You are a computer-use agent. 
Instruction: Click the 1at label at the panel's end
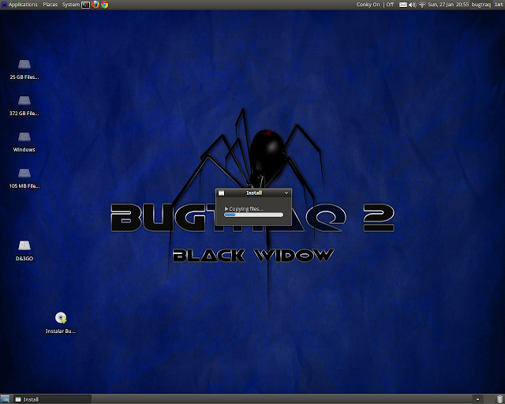499,5
